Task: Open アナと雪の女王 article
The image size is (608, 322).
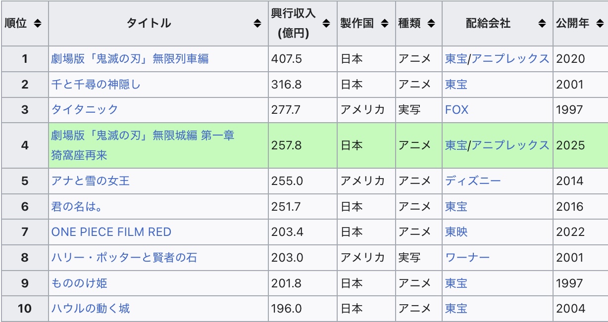Action: pyautogui.click(x=91, y=181)
